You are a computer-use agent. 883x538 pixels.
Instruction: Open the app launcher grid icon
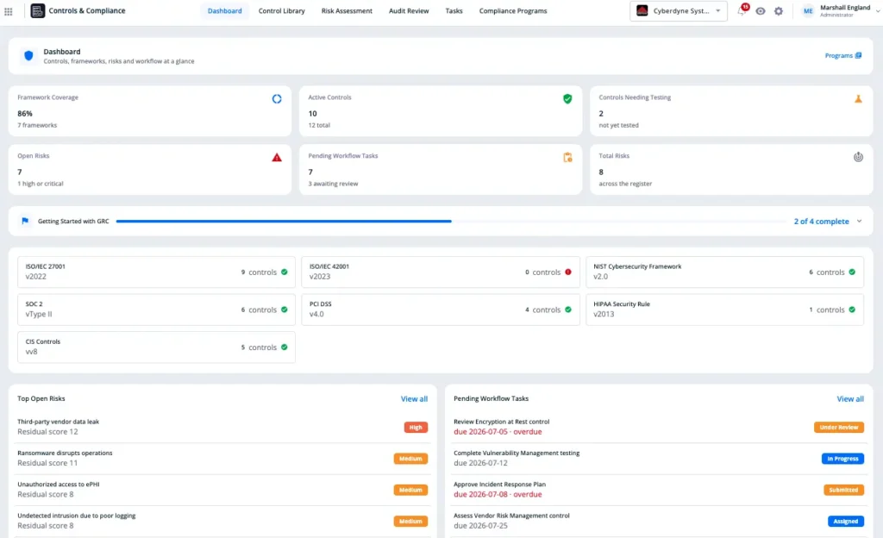pyautogui.click(x=9, y=11)
